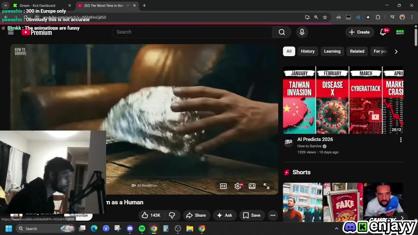
Task: Like the video with thumbs up
Action: click(x=151, y=215)
